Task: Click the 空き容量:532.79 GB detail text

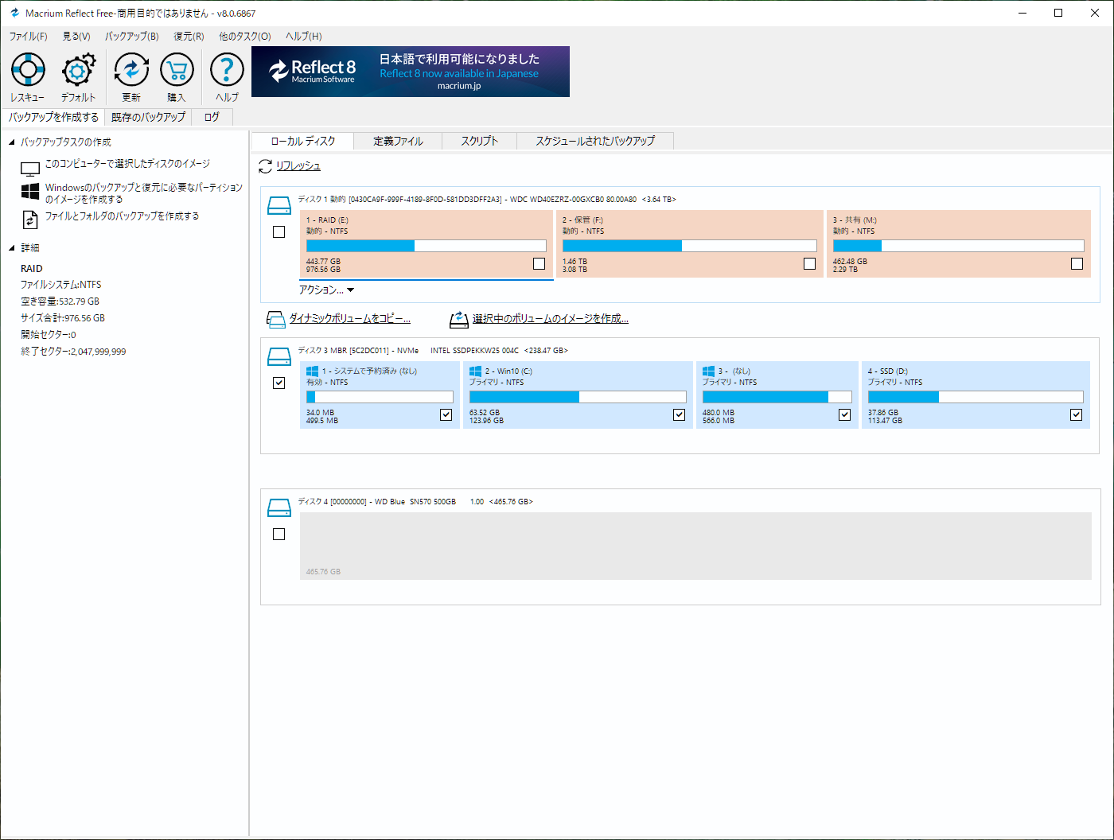Action: (60, 301)
